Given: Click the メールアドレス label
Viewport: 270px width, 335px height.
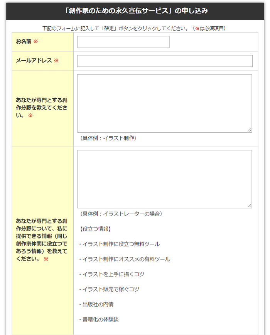Looking at the screenshot, I should [x=34, y=60].
